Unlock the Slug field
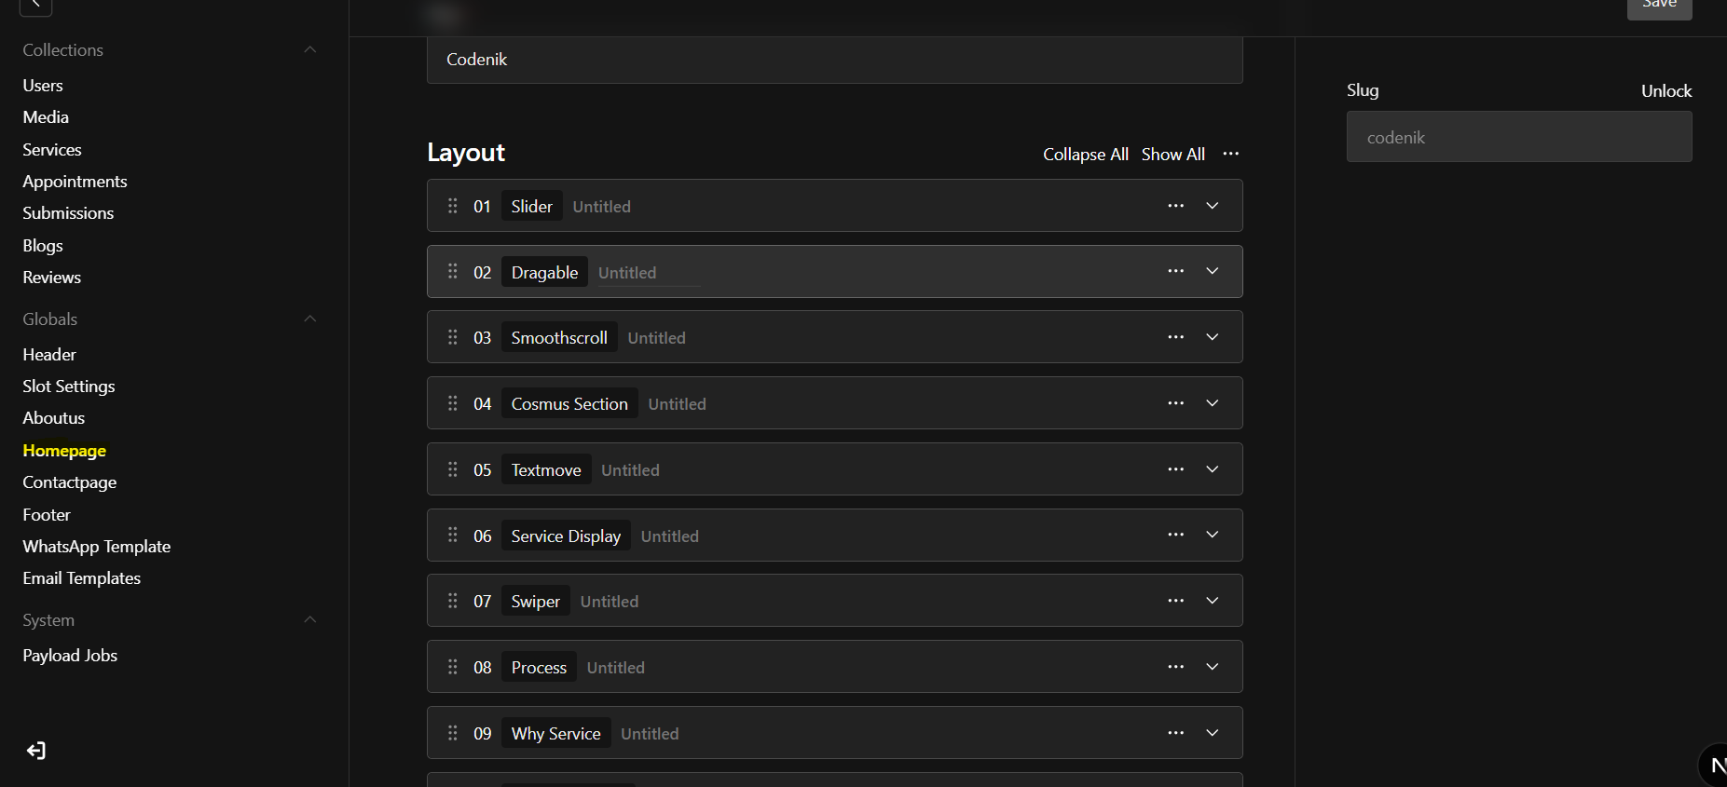The height and width of the screenshot is (787, 1727). pos(1665,91)
